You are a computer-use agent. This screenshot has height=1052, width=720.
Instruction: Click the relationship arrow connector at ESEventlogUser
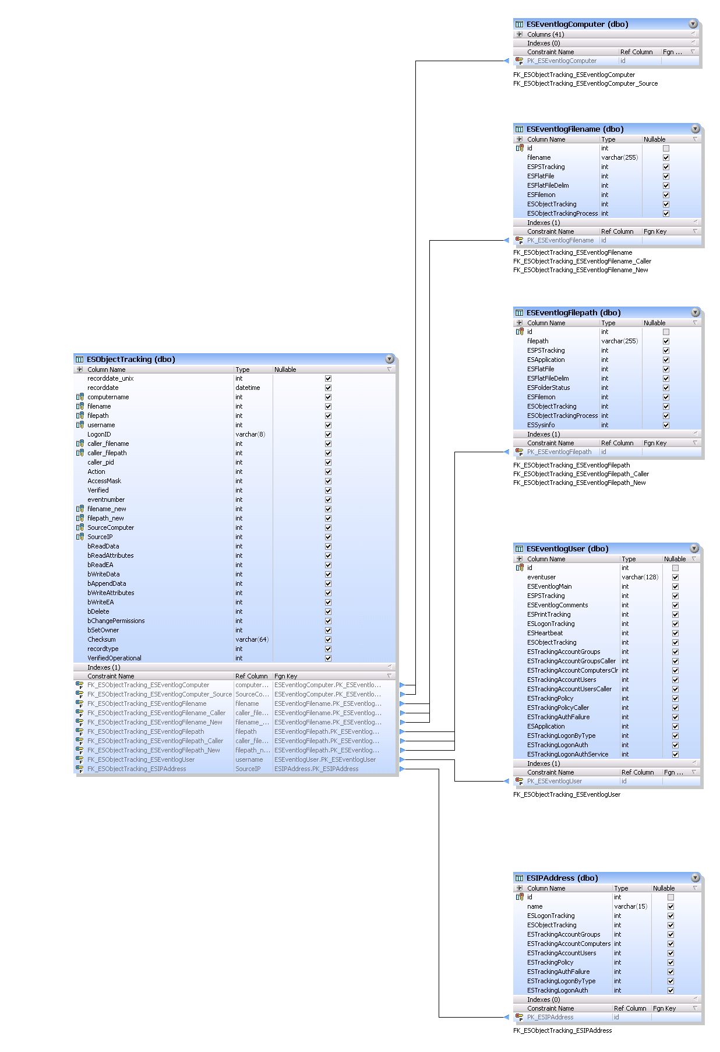click(507, 781)
